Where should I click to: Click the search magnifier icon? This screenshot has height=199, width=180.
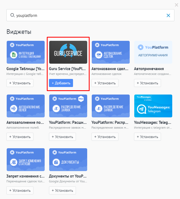click(12, 15)
